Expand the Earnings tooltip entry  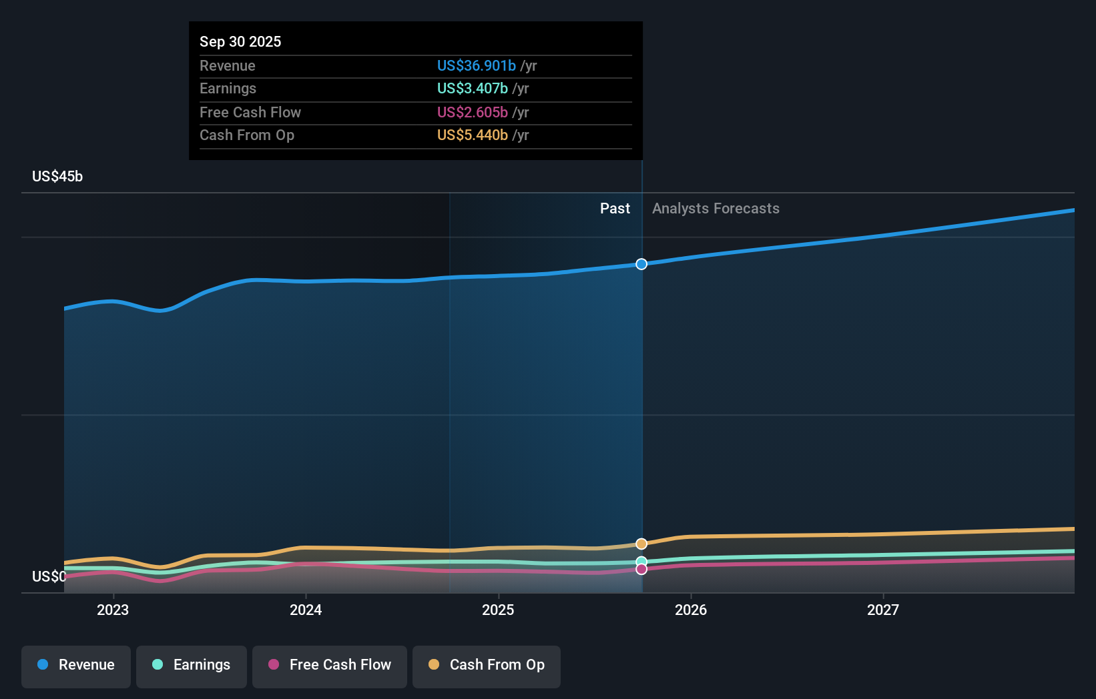(415, 89)
